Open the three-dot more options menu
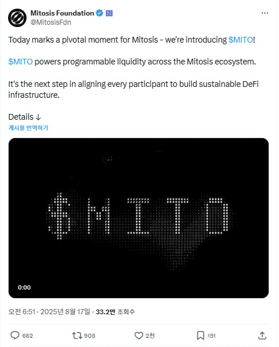This screenshot has width=279, height=347. coord(265,13)
